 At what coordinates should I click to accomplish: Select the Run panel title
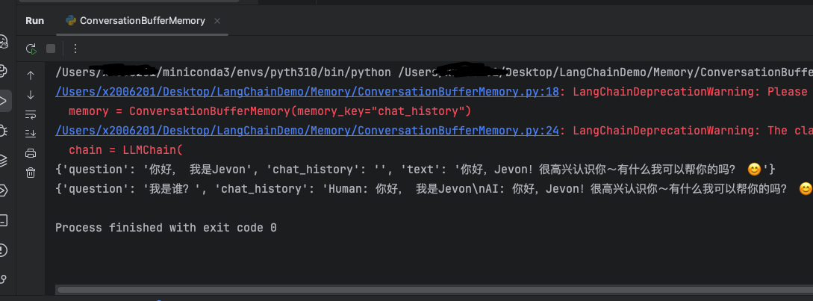tap(35, 21)
